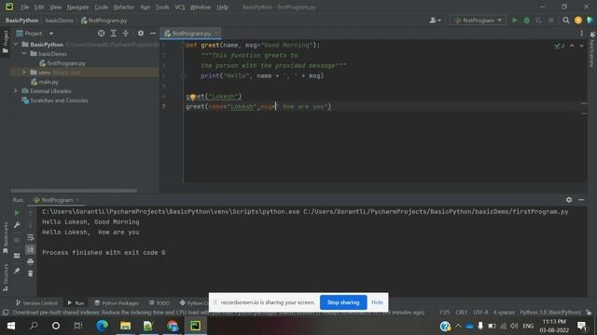Run firstProgram with the green toolbar play button
Screen dimensions: 597x335
pyautogui.click(x=514, y=20)
